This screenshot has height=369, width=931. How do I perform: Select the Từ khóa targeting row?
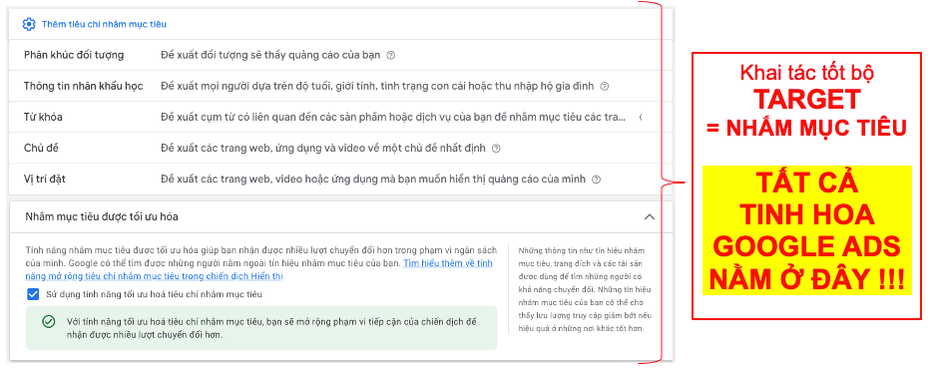coord(340,117)
